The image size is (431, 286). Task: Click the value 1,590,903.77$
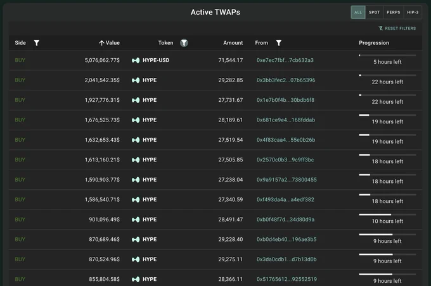click(x=102, y=180)
